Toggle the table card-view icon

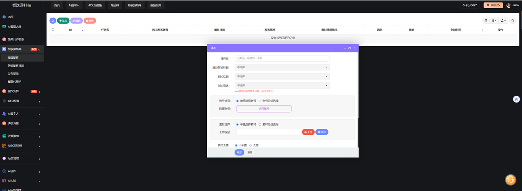click(486, 20)
